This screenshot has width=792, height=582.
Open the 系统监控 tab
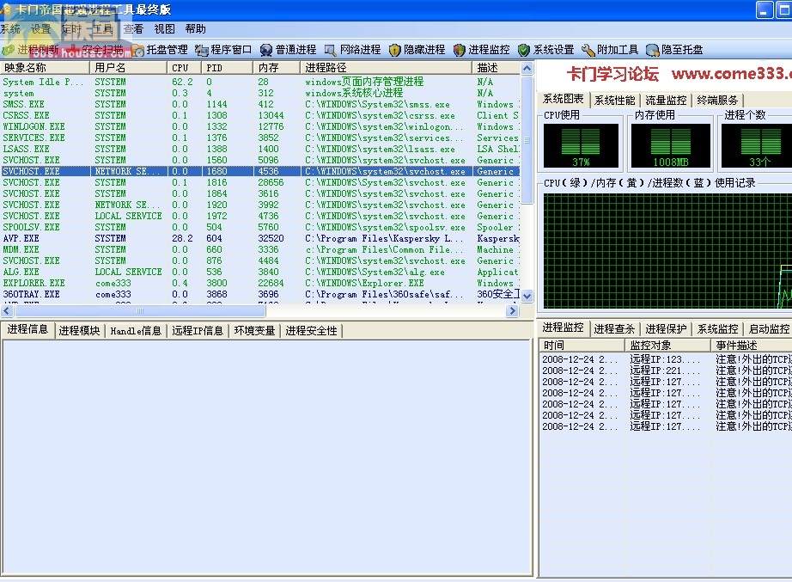click(717, 329)
